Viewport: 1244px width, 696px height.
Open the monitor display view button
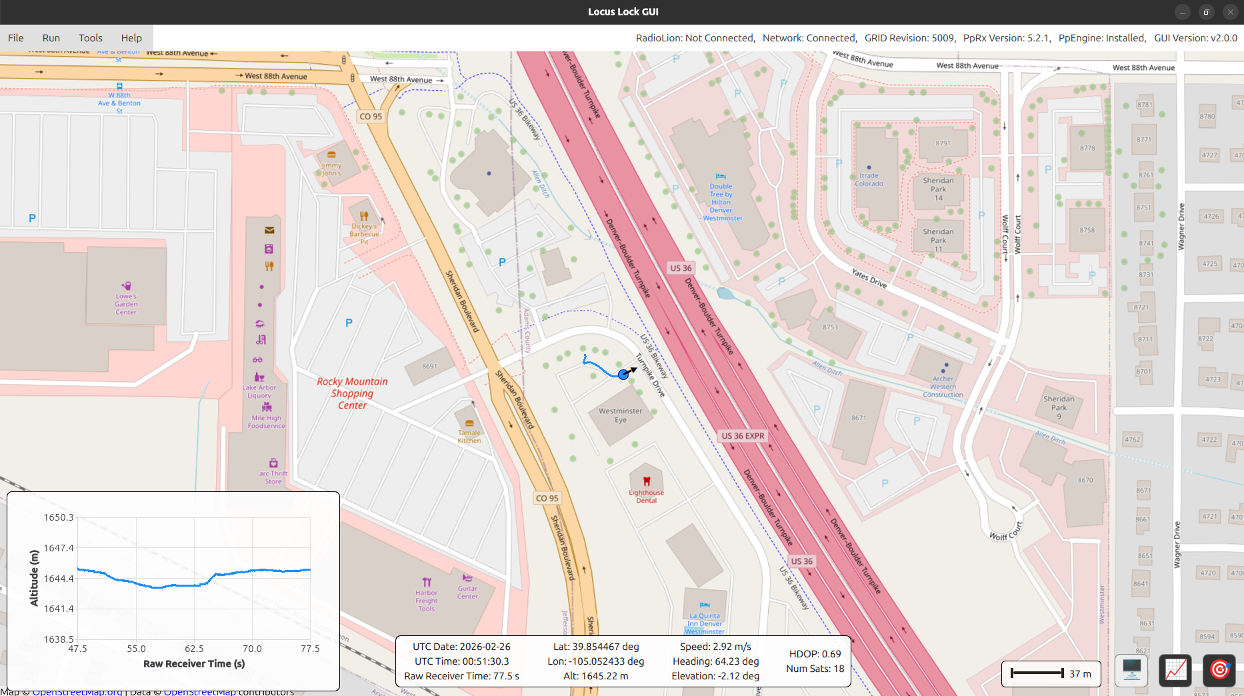(1131, 669)
